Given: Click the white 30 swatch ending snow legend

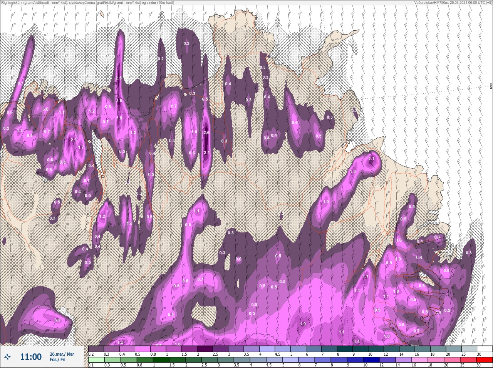Looking at the screenshot, I should 484,349.
